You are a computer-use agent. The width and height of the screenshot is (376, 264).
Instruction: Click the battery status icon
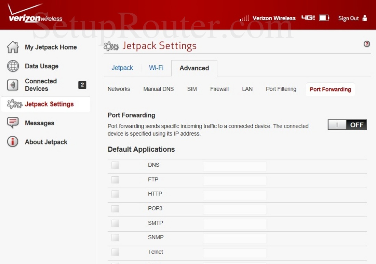click(x=324, y=18)
